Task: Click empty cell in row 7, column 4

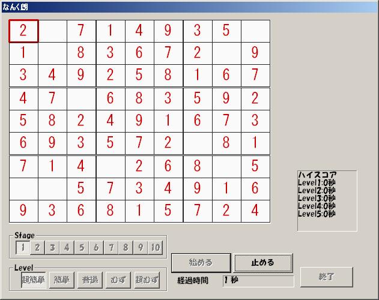Action: point(110,166)
